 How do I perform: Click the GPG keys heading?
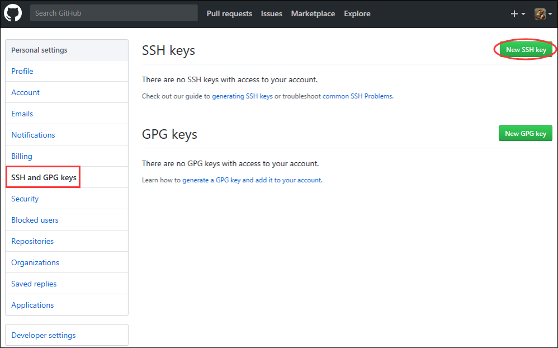click(169, 134)
